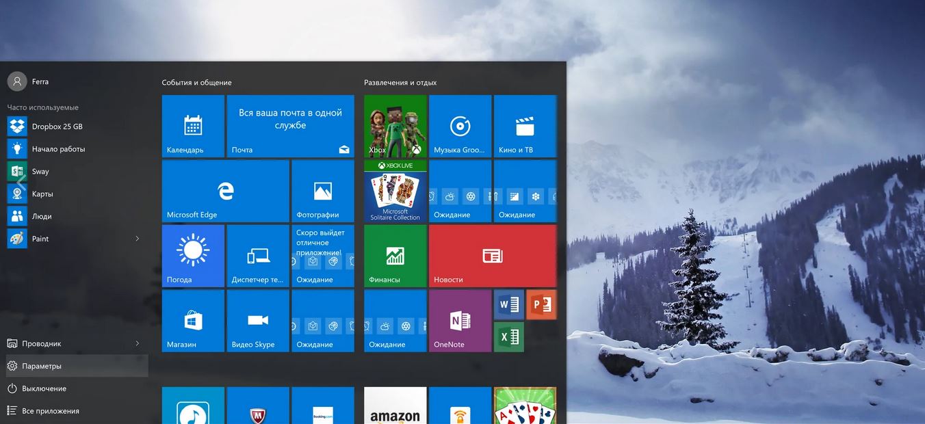Open the McAfee tile

click(258, 406)
